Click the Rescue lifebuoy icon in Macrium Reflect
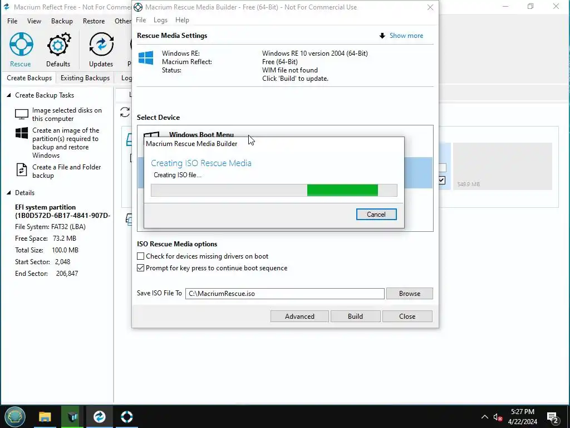The image size is (570, 428). (21, 45)
